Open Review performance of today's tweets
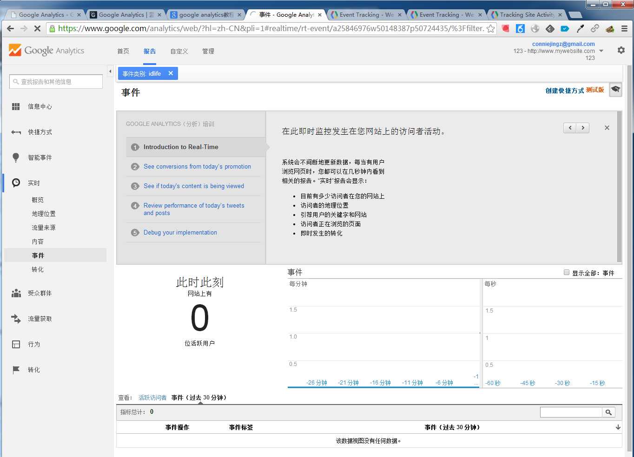This screenshot has width=634, height=457. (194, 209)
